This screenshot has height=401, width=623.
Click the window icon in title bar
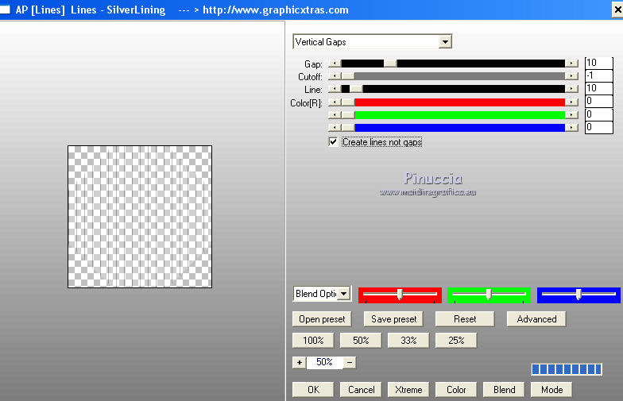[5, 10]
